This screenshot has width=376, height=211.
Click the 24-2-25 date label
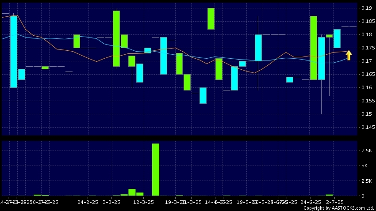tap(88, 202)
